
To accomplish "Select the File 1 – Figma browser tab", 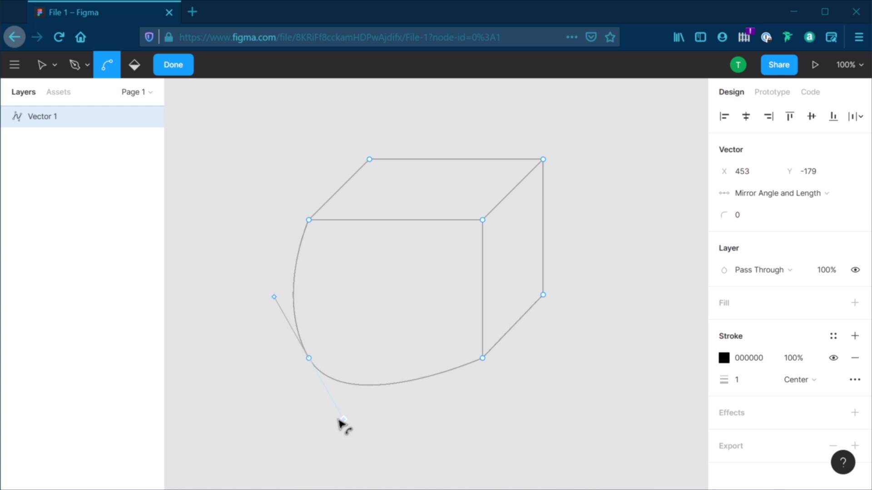I will [104, 12].
